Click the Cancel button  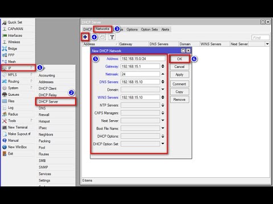click(x=180, y=67)
